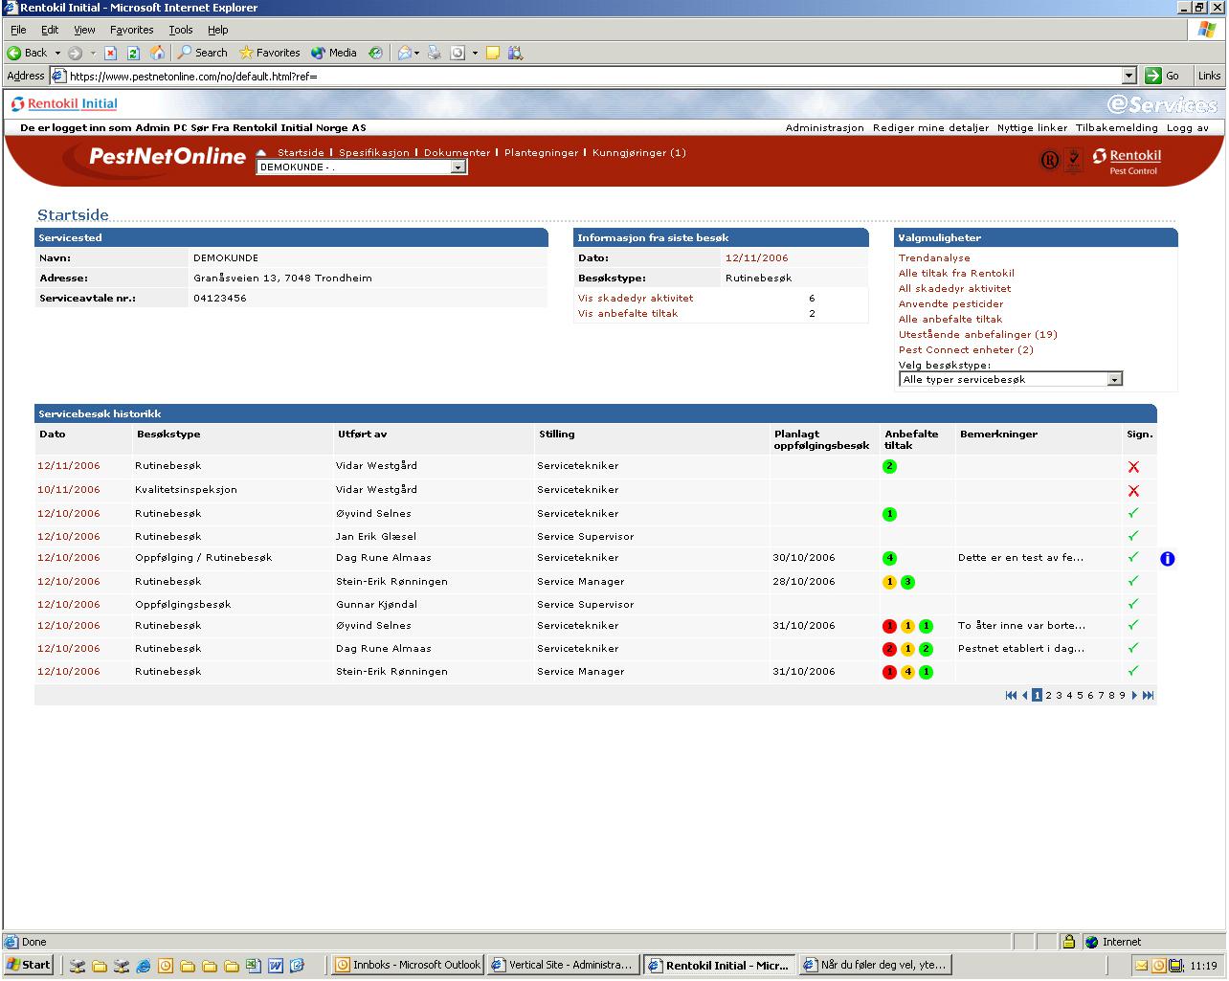
Task: Click the Mail icon in the IE toolbar
Action: (x=405, y=53)
